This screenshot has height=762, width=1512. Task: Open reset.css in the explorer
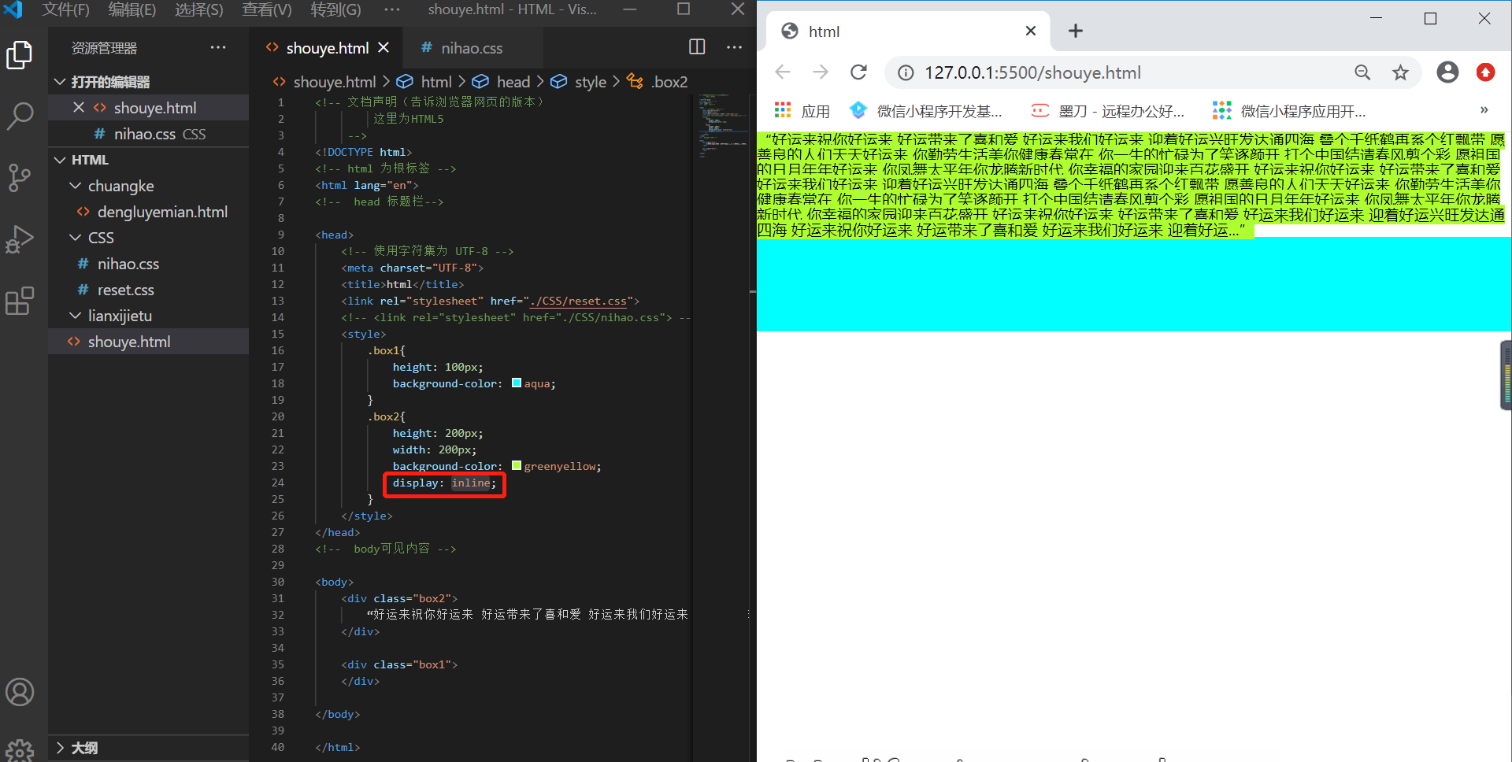tap(148, 290)
